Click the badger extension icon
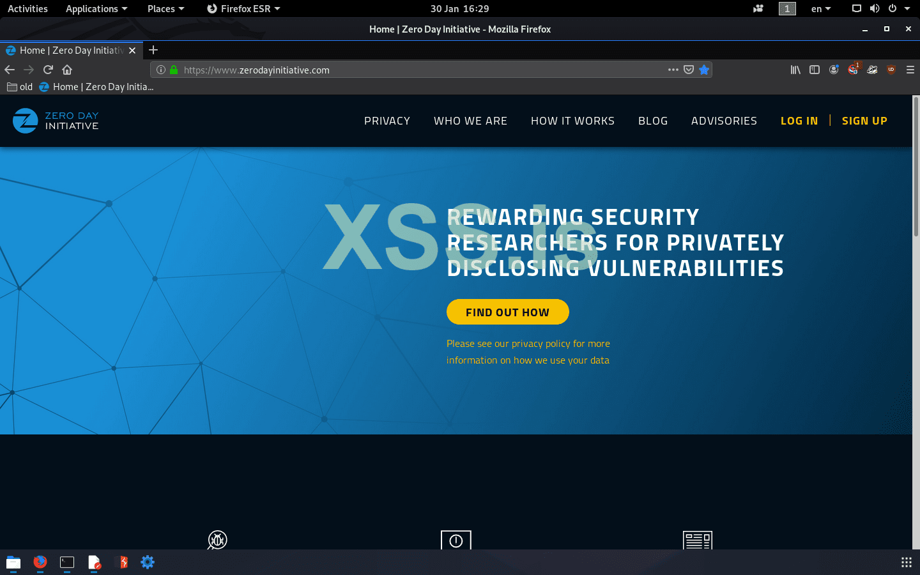 (872, 70)
